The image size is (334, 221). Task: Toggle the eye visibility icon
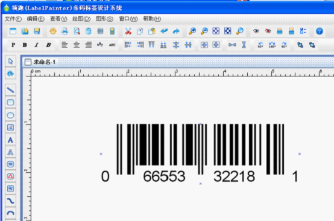point(256,31)
